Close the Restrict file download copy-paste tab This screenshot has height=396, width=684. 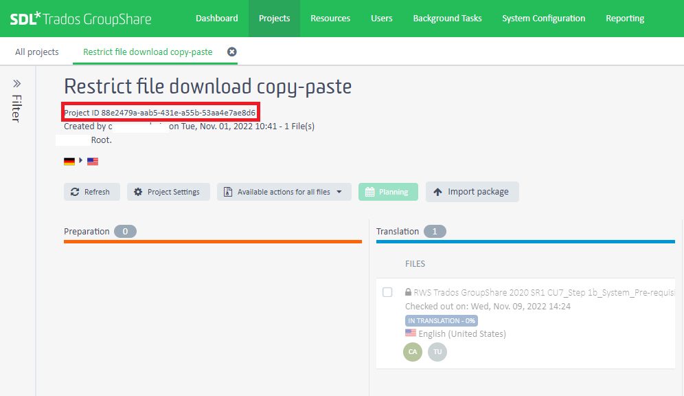(232, 52)
